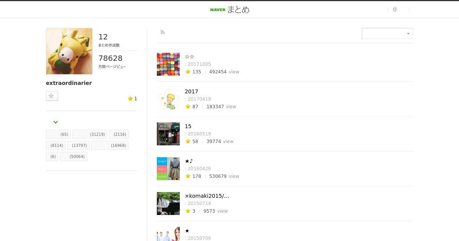Click the star icon beside 87
This screenshot has height=241, width=459.
[188, 106]
